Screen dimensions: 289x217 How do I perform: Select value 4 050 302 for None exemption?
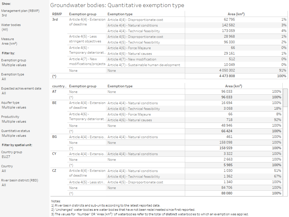click(x=227, y=70)
